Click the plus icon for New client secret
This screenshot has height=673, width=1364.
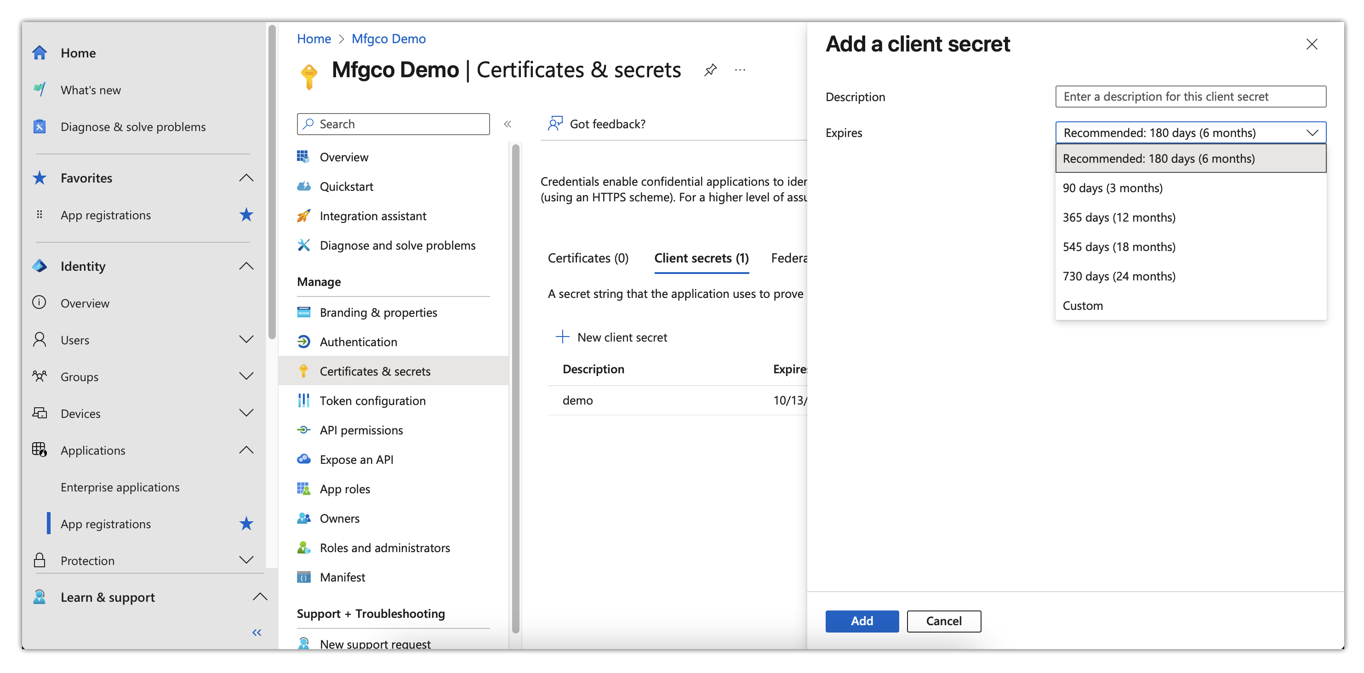tap(562, 337)
